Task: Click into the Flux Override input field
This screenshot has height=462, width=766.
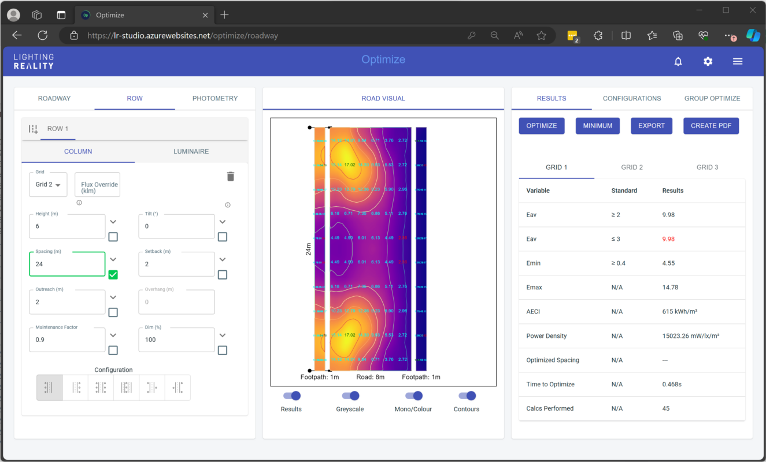Action: [97, 185]
